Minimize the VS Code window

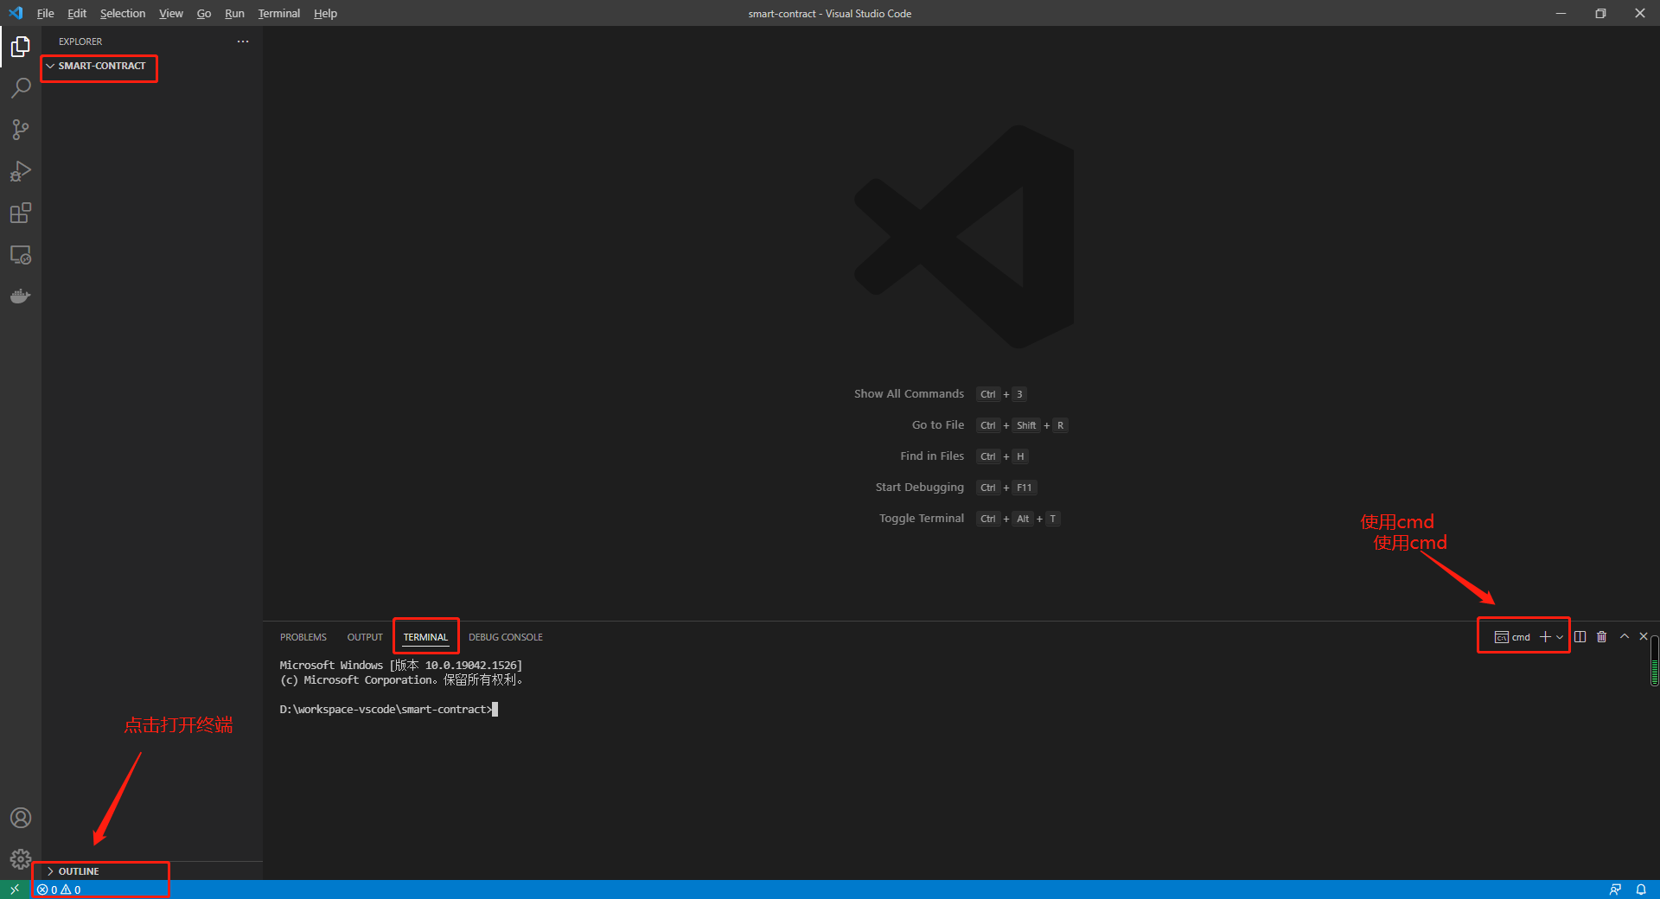pyautogui.click(x=1561, y=13)
